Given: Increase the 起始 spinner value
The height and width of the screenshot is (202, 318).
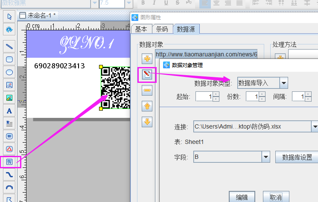Looking at the screenshot, I should tap(216, 94).
